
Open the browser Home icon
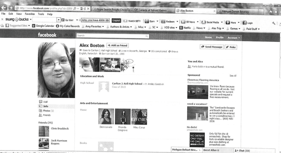(x=271, y=12)
